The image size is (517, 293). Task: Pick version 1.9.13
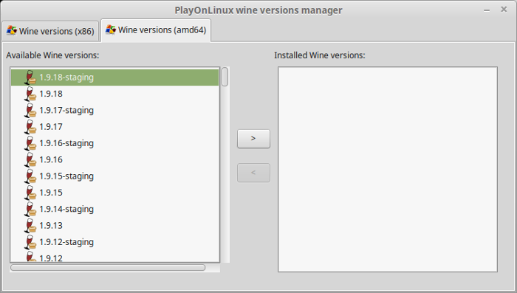(114, 226)
